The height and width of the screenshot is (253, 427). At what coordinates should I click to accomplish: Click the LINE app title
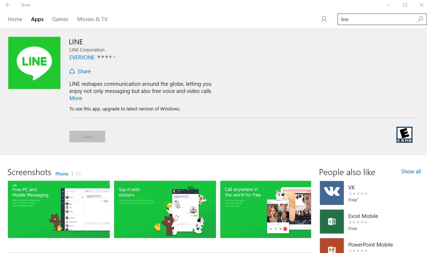(76, 42)
